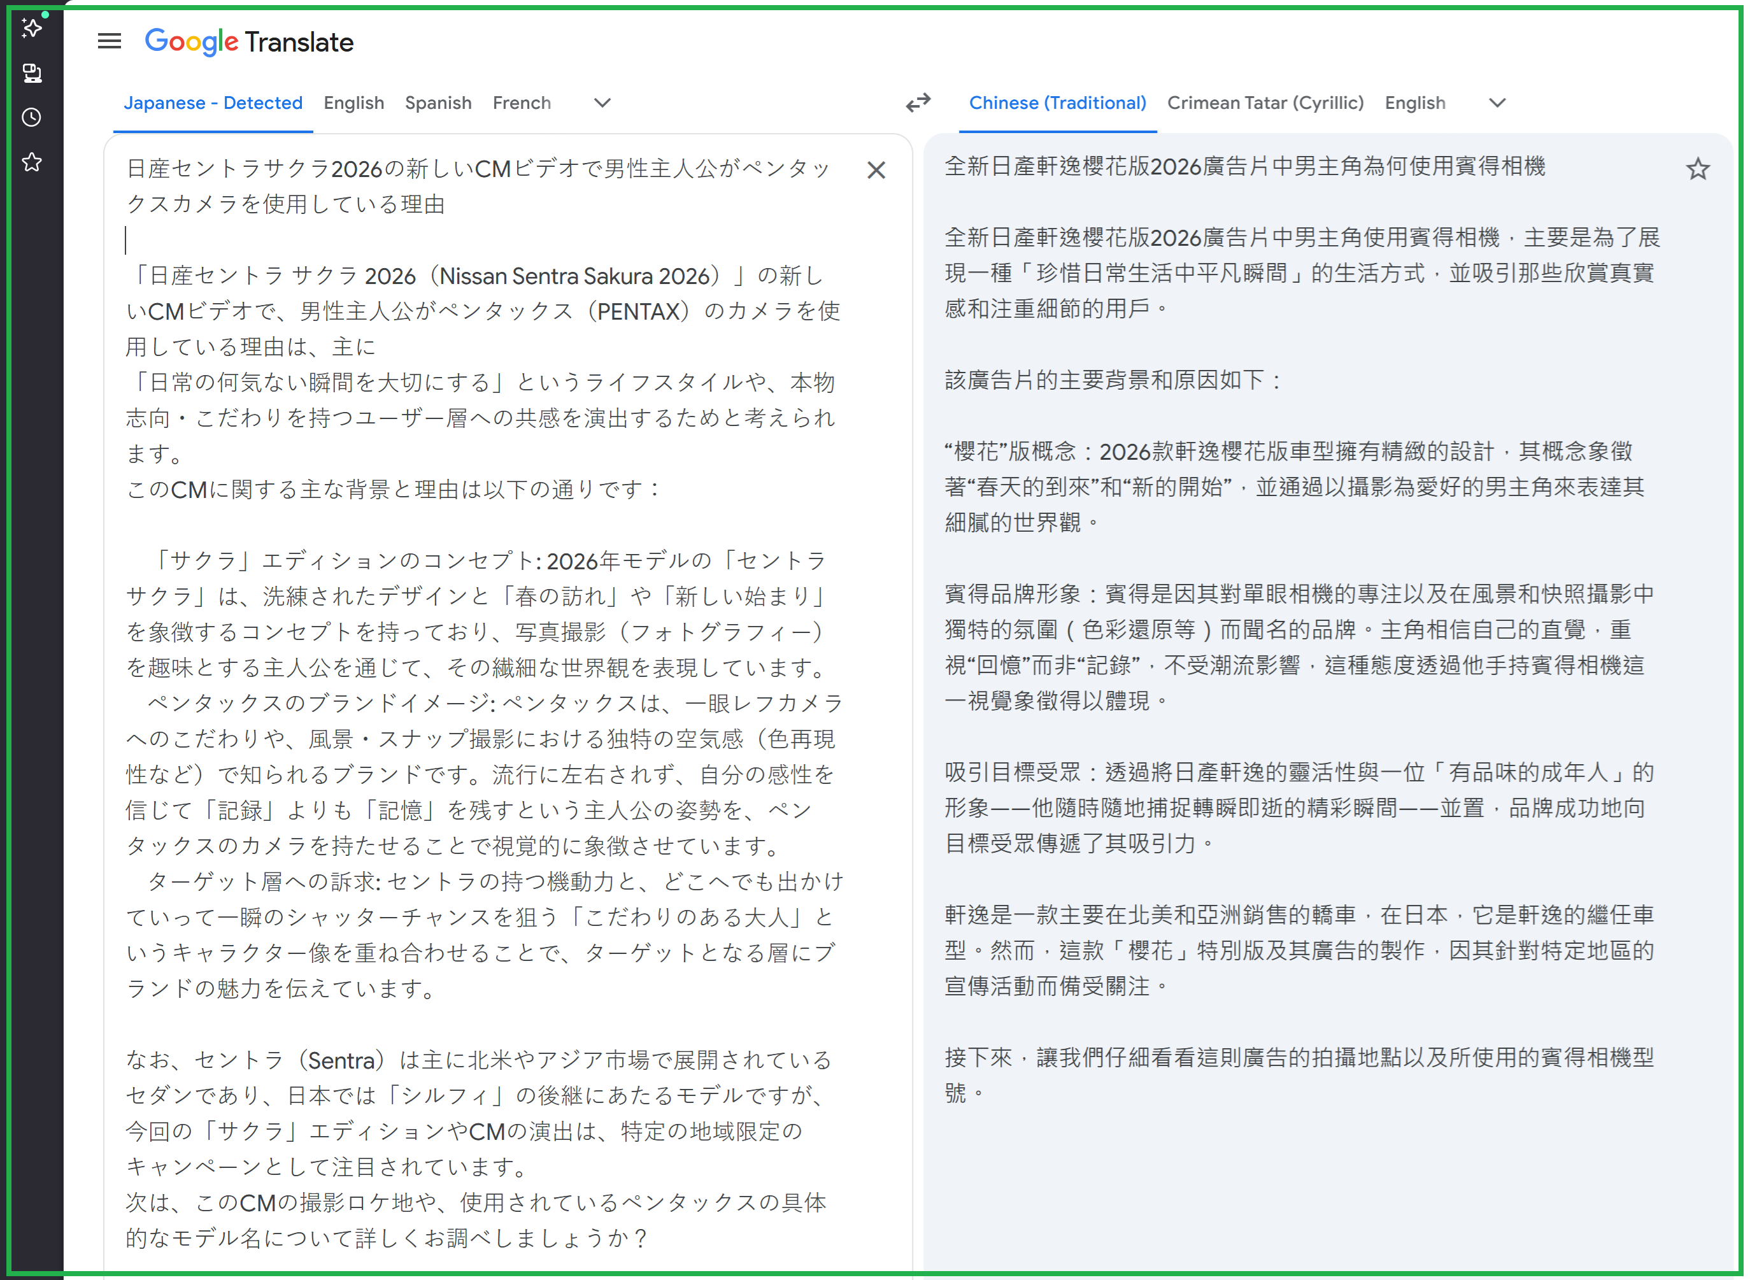Image resolution: width=1750 pixels, height=1280 pixels.
Task: Select English as source language
Action: click(x=354, y=103)
